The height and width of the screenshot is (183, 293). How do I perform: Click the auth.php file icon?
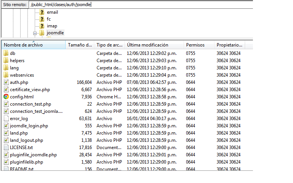6,82
